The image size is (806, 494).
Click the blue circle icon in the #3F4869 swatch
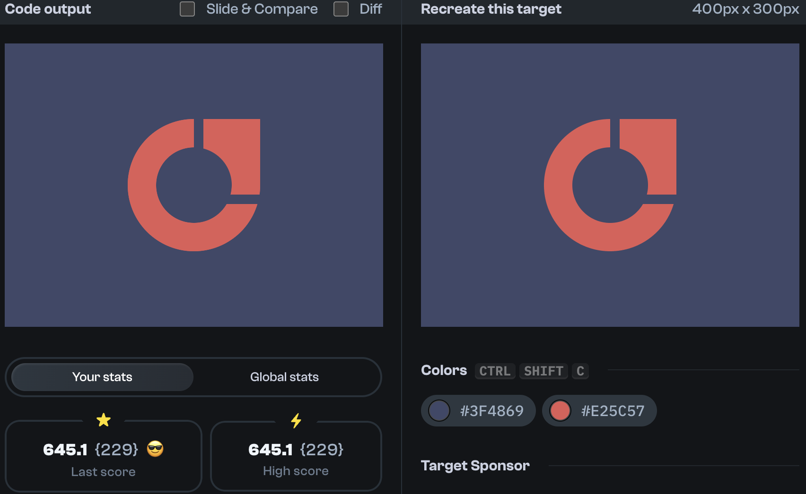coord(439,410)
